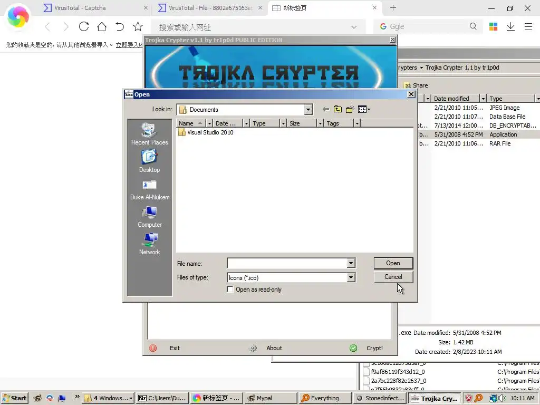540x405 pixels.
Task: Open the browser apps grid icon
Action: 493,26
